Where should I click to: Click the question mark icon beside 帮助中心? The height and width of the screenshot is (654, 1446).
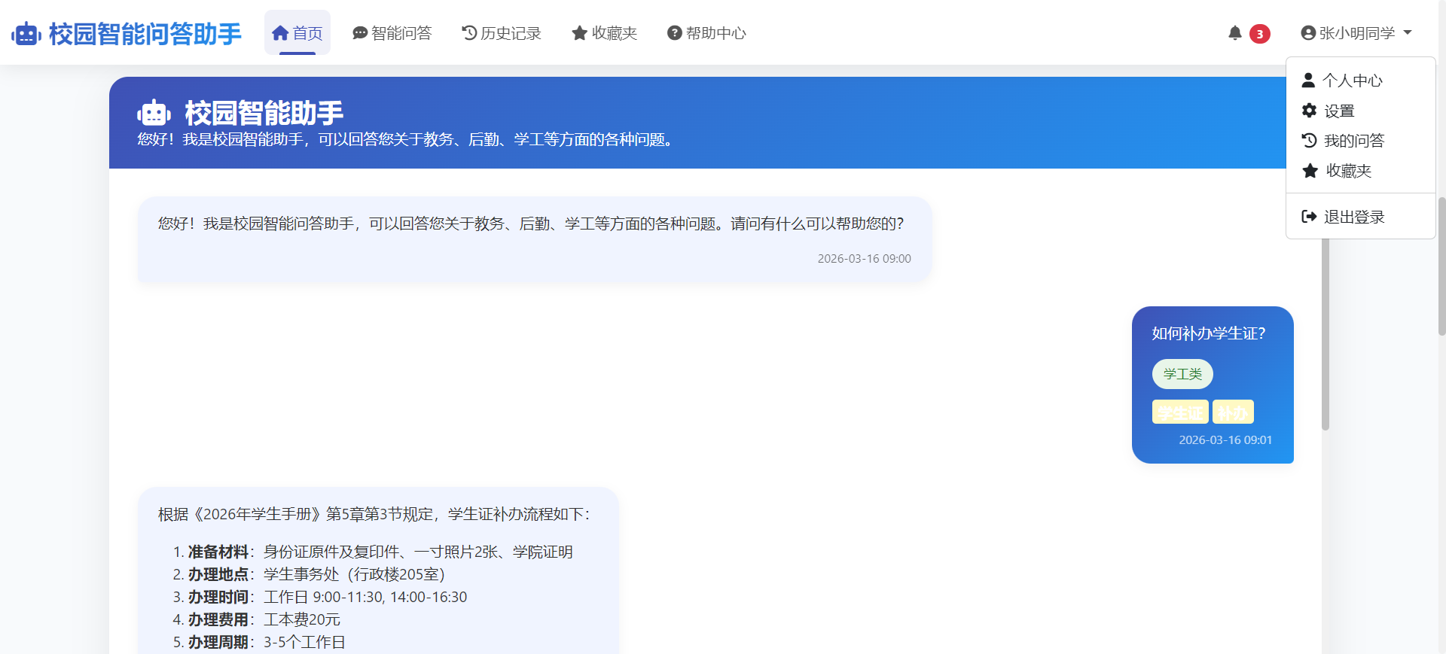pos(675,33)
